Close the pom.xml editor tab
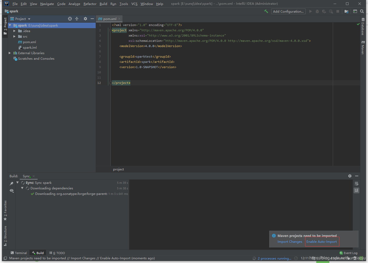This screenshot has width=368, height=263. [119, 19]
